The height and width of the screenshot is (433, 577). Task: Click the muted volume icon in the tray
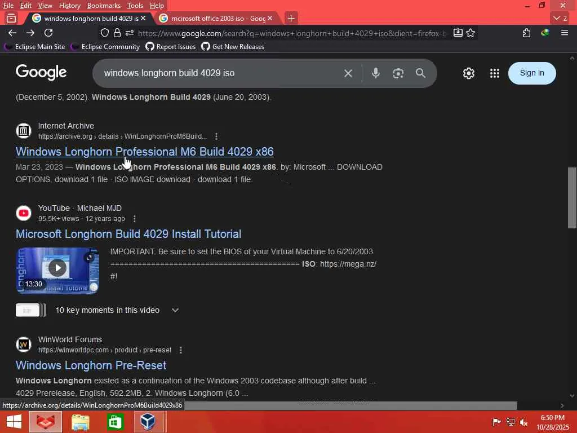tap(523, 422)
